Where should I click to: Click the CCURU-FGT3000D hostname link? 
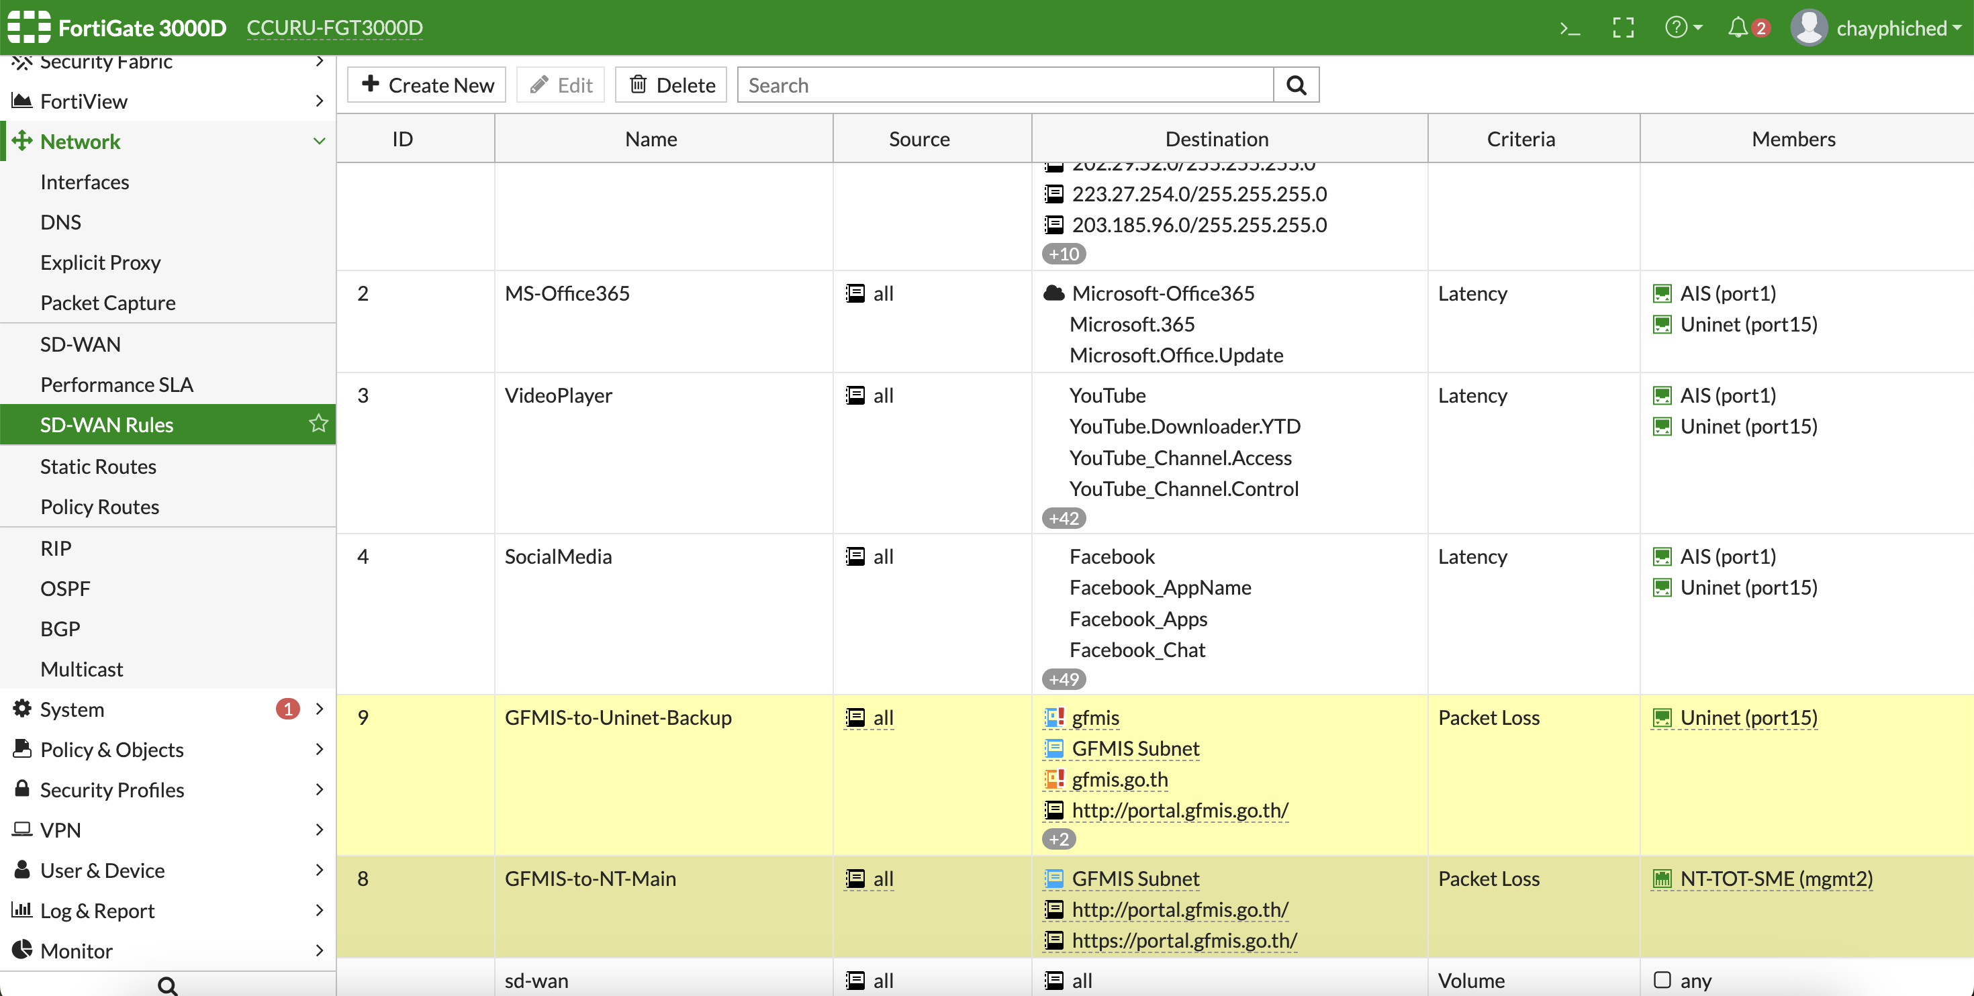(335, 28)
